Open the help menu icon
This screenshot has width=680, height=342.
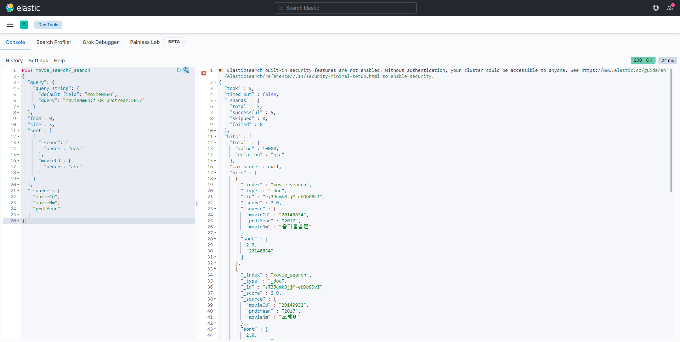point(656,8)
